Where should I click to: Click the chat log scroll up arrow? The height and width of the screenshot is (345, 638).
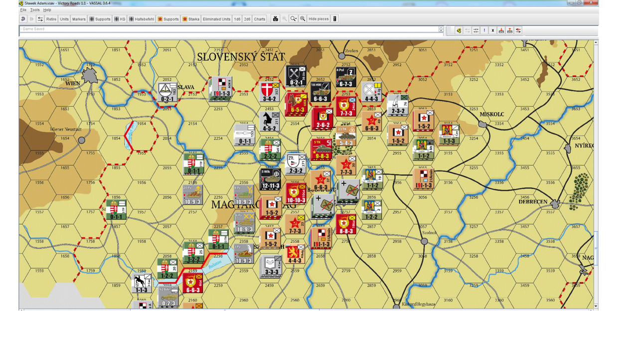(x=441, y=28)
